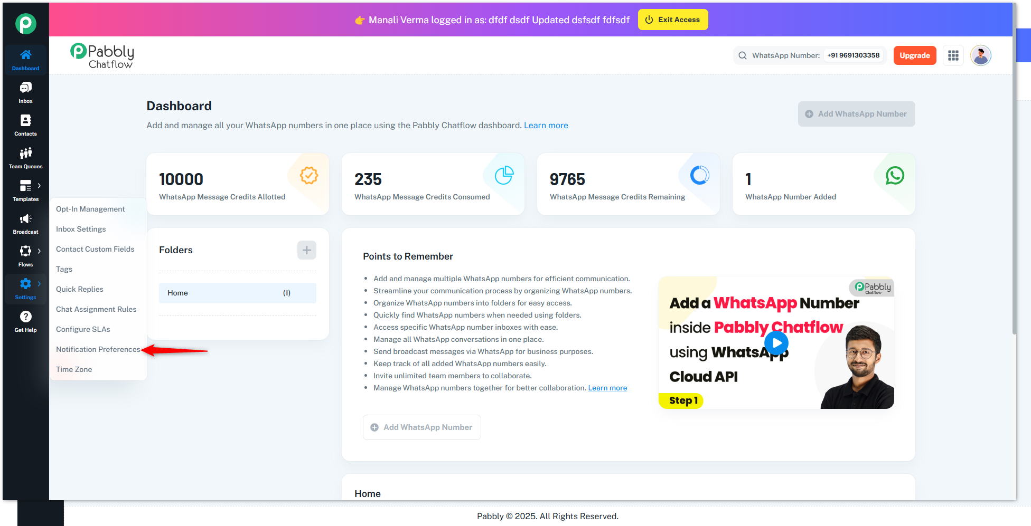1031x526 pixels.
Task: Open Notification Preferences
Action: (x=98, y=349)
